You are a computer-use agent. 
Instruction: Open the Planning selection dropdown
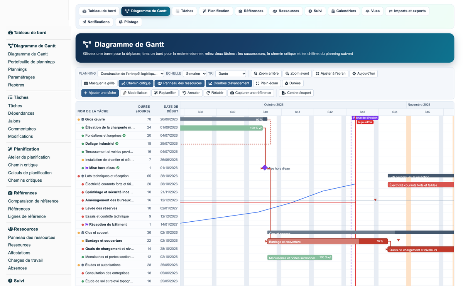(x=131, y=74)
